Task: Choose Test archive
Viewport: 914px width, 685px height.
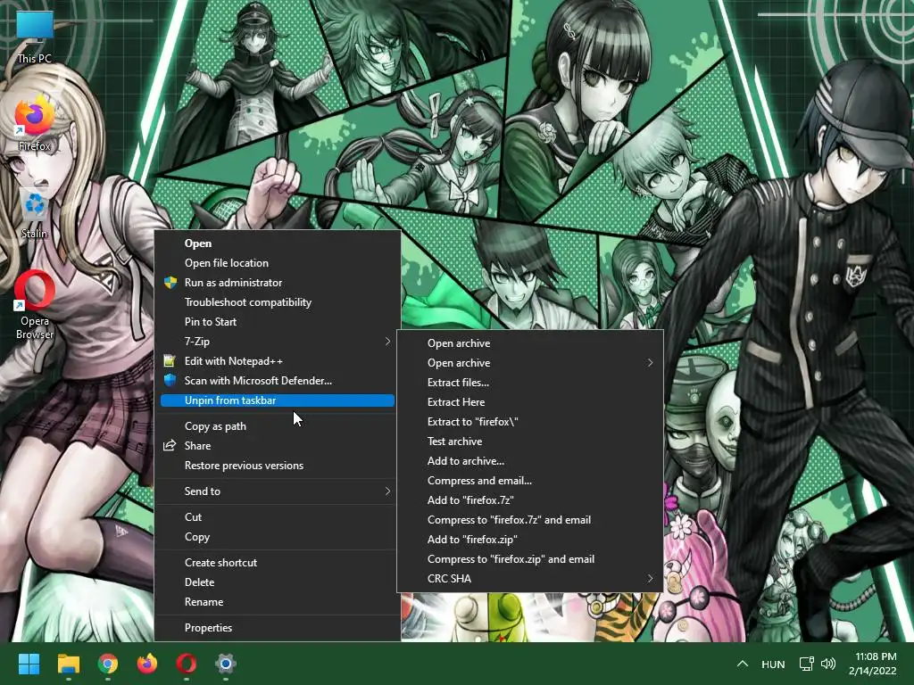Action: (530, 441)
